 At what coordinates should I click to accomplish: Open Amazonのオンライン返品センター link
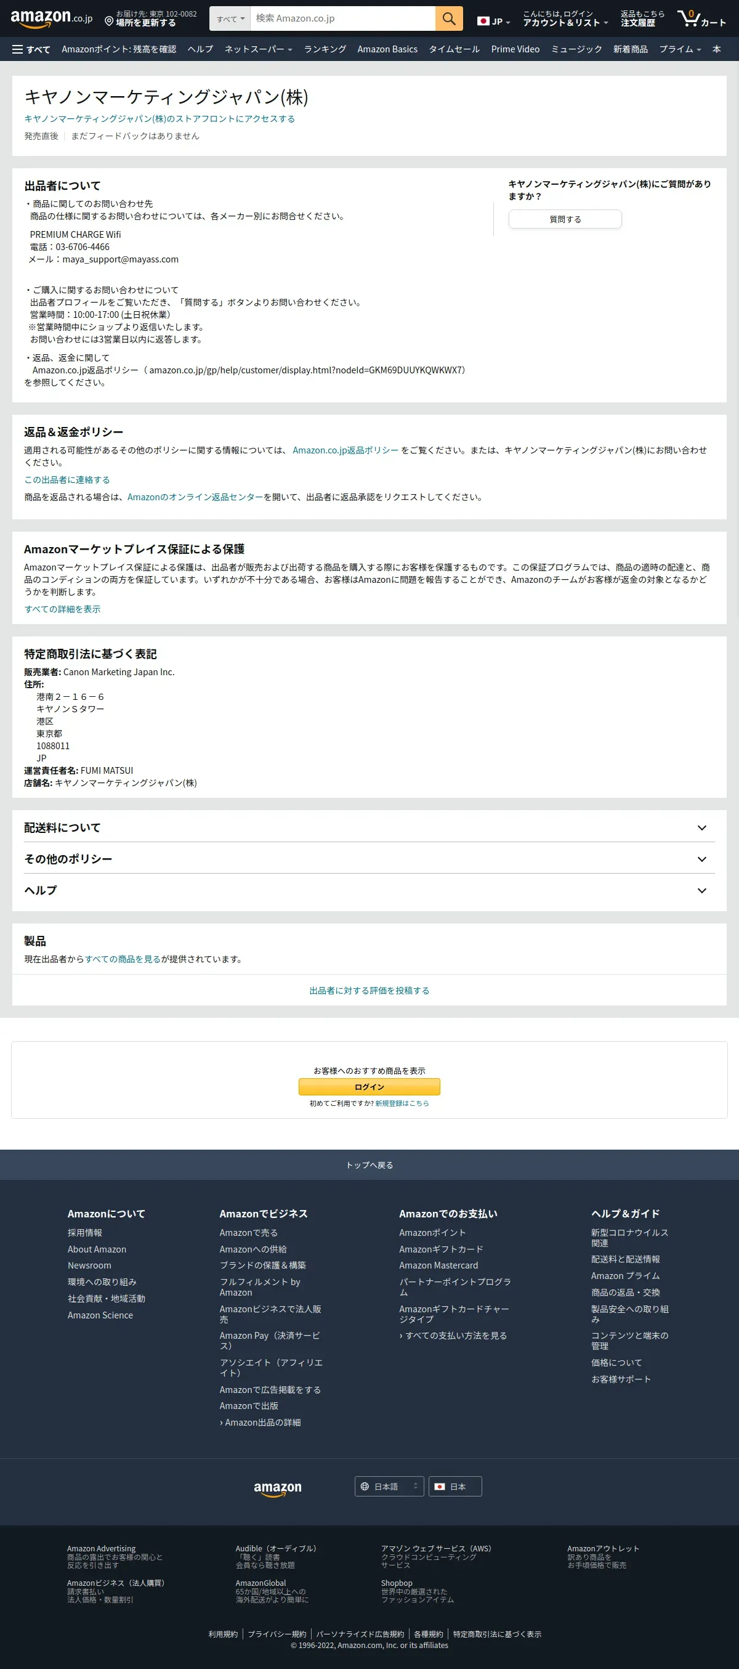(x=195, y=497)
